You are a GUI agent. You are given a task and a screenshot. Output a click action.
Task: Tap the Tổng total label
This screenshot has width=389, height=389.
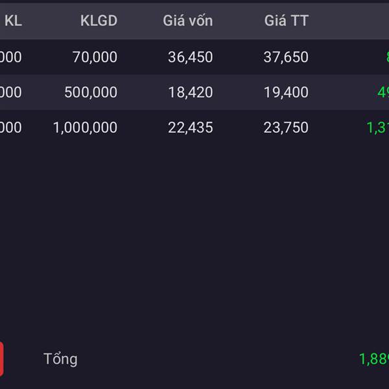point(60,359)
